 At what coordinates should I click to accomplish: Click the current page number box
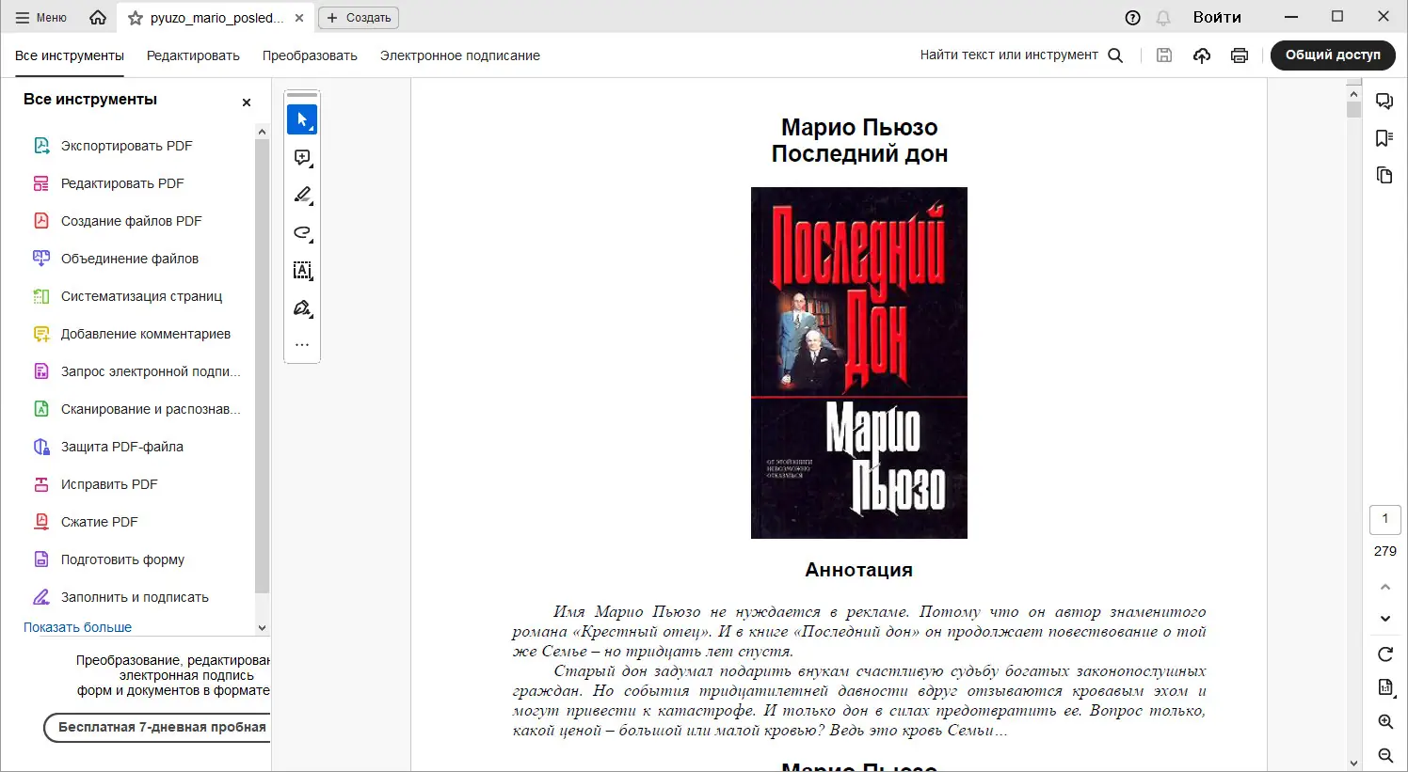coord(1385,519)
